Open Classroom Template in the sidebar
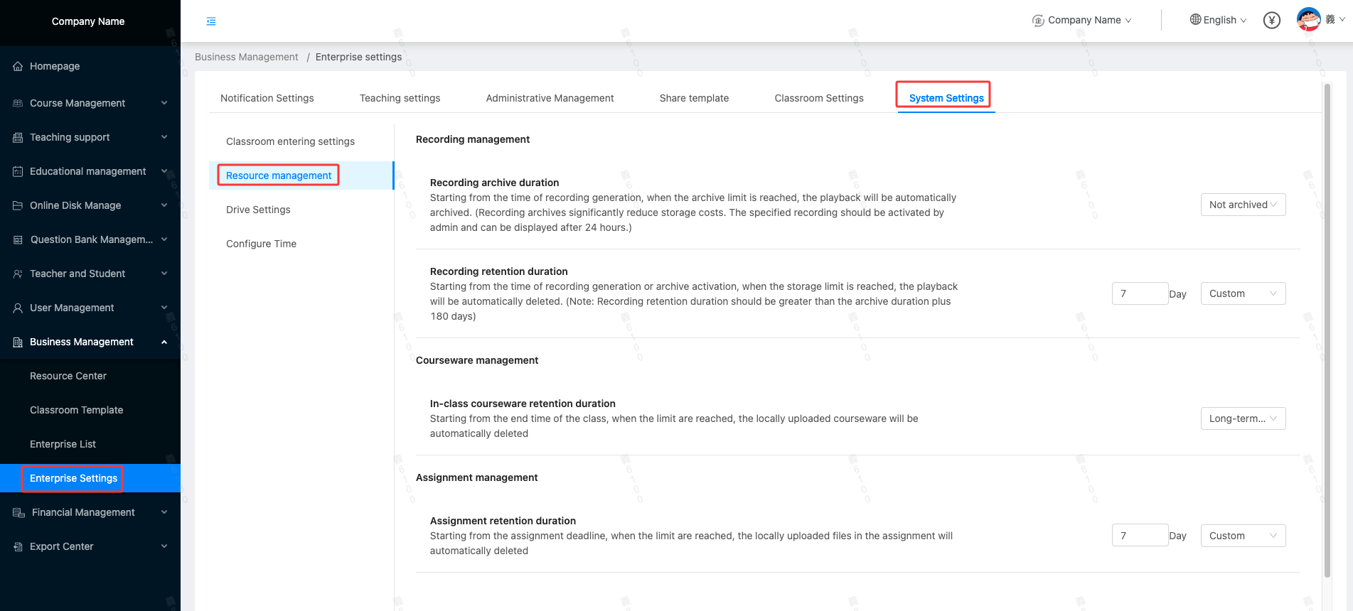The image size is (1353, 611). tap(76, 411)
